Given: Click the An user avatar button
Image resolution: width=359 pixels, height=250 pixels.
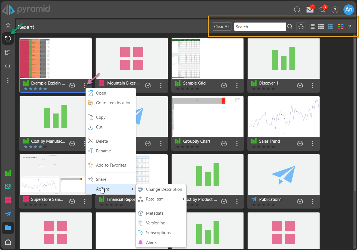Looking at the screenshot, I should click(348, 10).
